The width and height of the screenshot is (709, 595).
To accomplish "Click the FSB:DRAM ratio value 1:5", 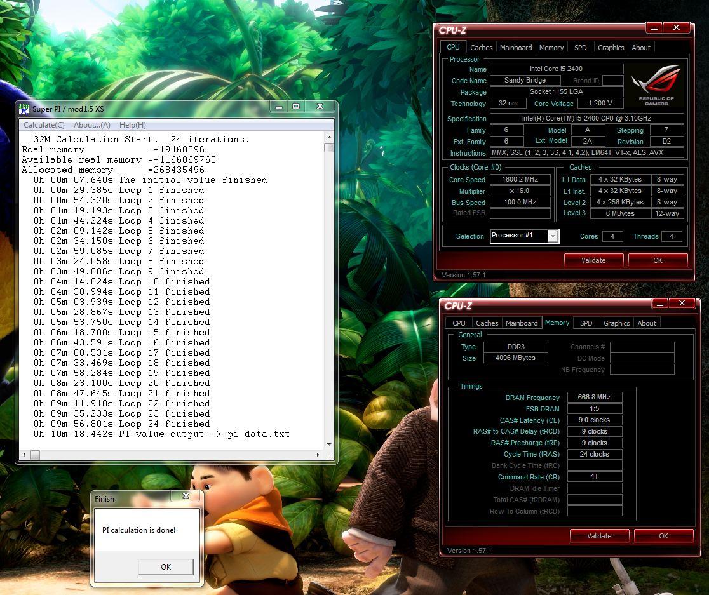I will tap(594, 408).
